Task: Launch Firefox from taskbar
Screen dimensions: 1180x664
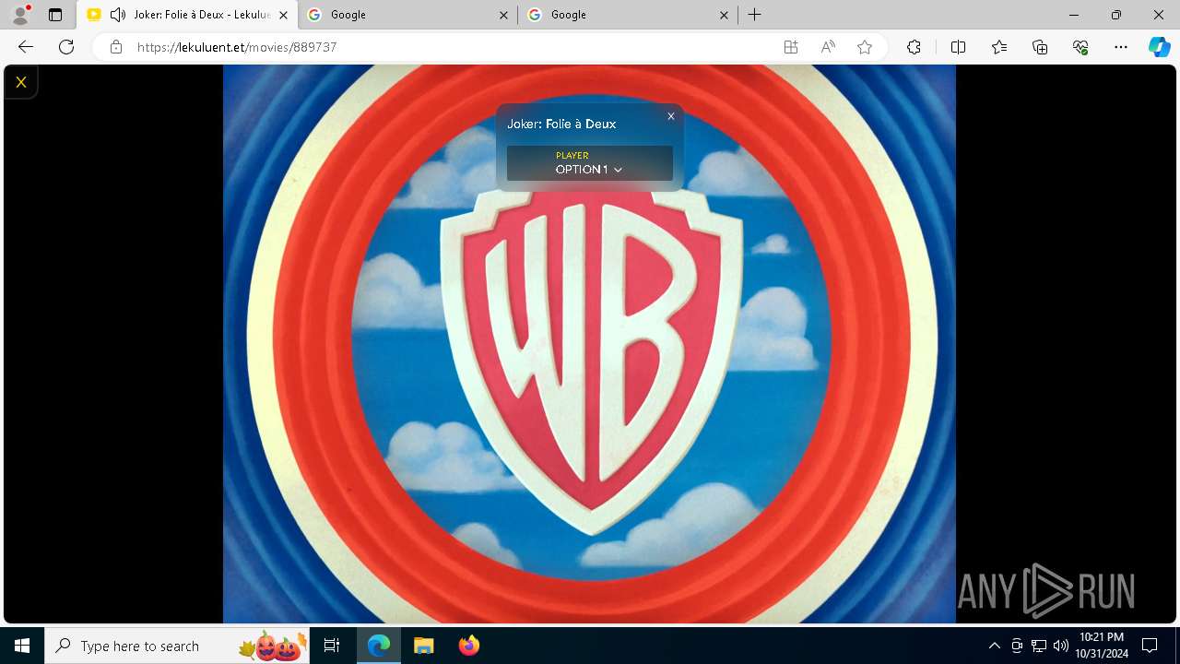Action: click(x=468, y=646)
